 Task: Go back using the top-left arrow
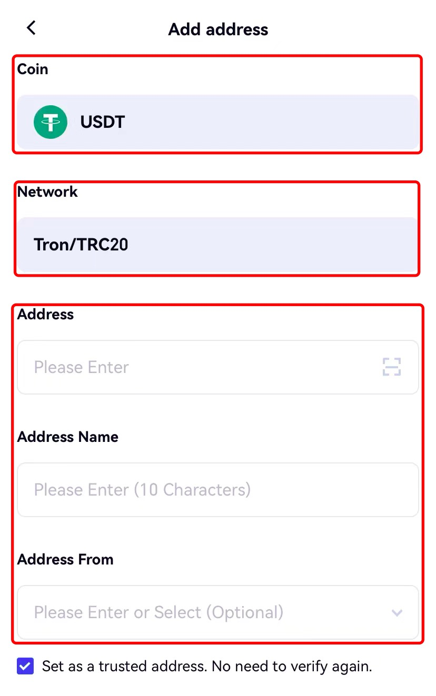click(31, 28)
